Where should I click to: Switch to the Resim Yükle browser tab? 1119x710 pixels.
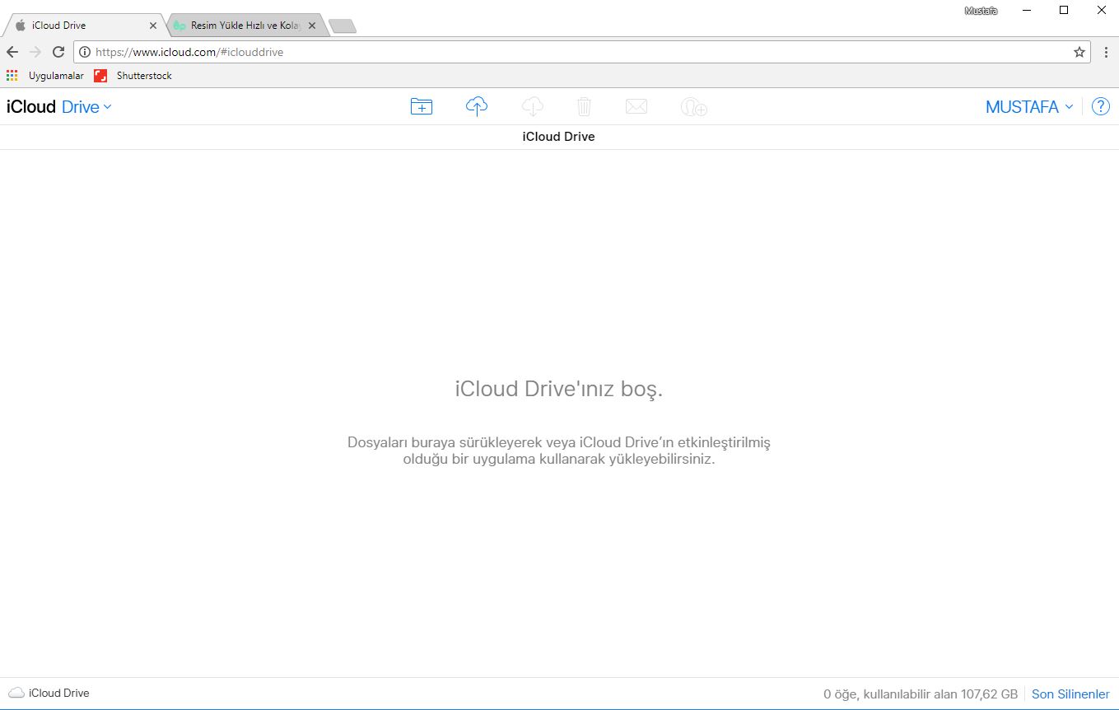click(242, 26)
